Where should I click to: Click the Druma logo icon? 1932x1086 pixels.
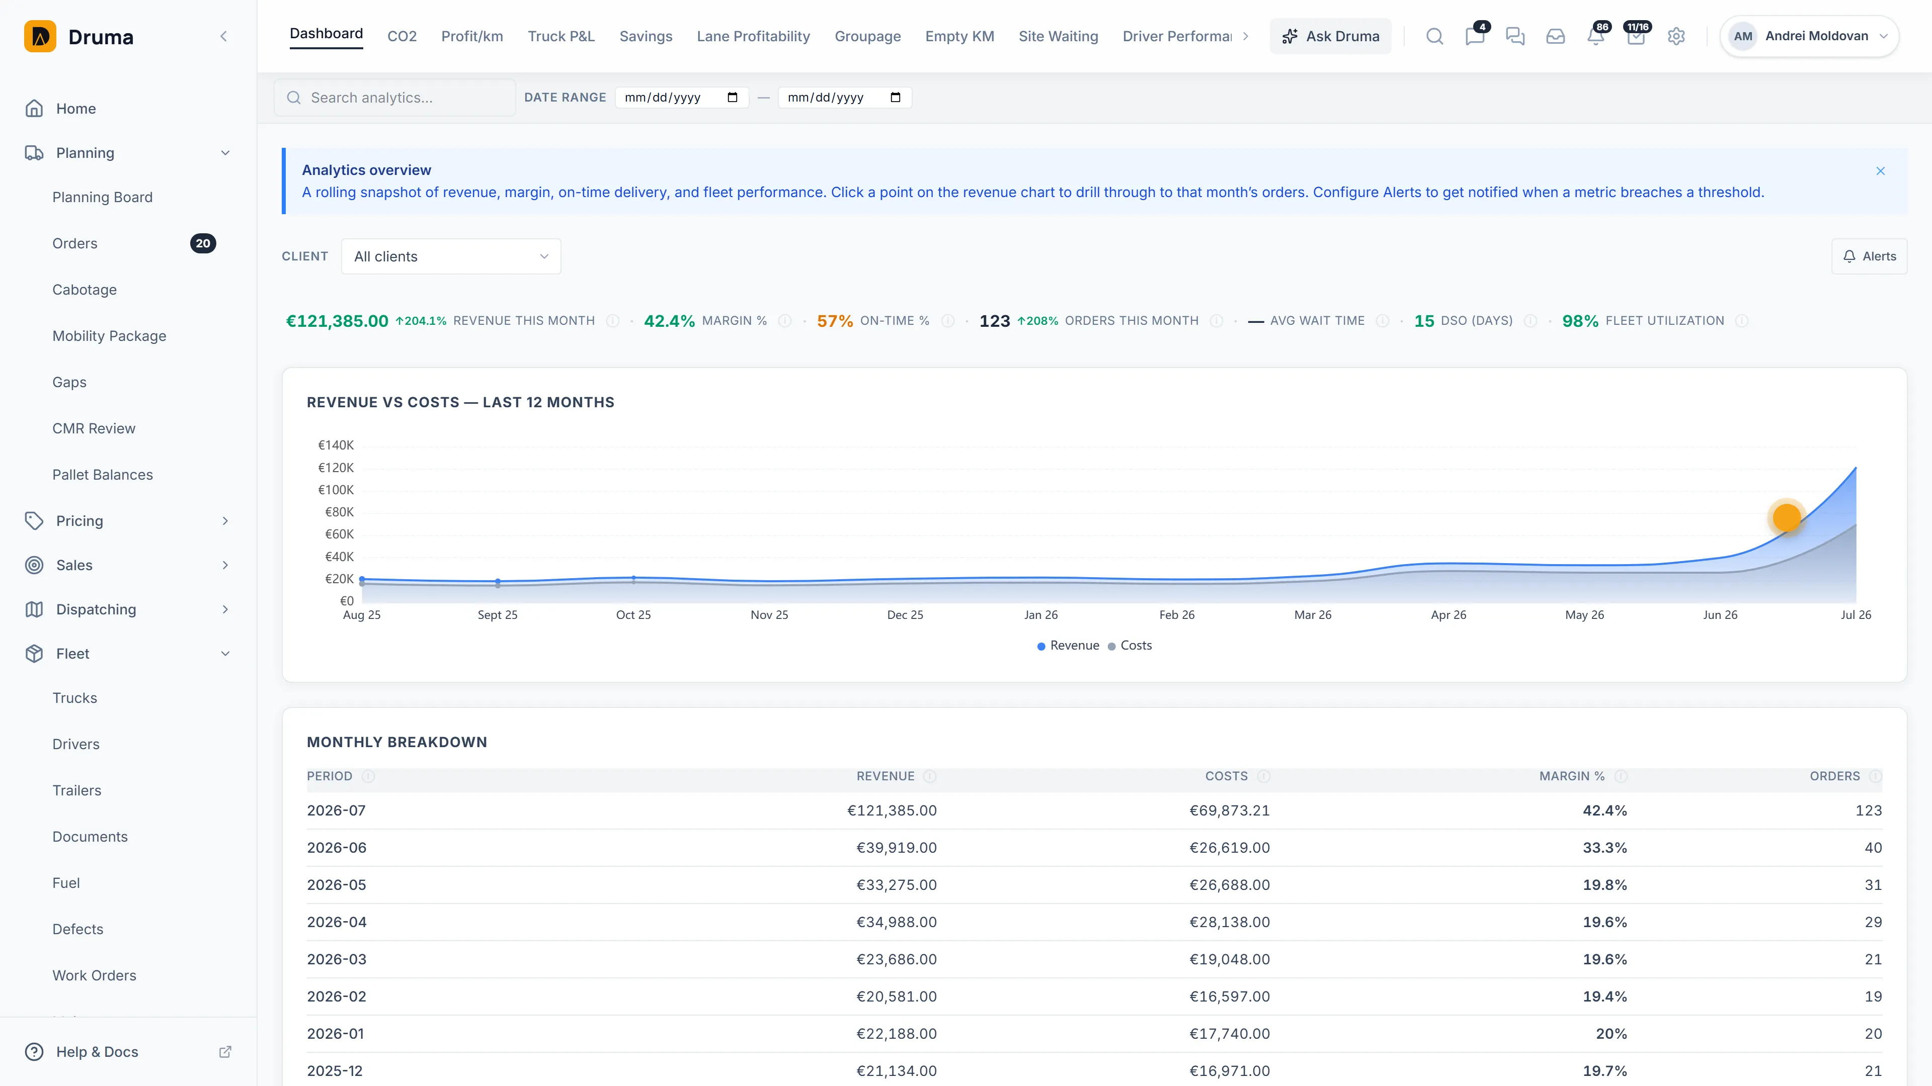[x=40, y=36]
